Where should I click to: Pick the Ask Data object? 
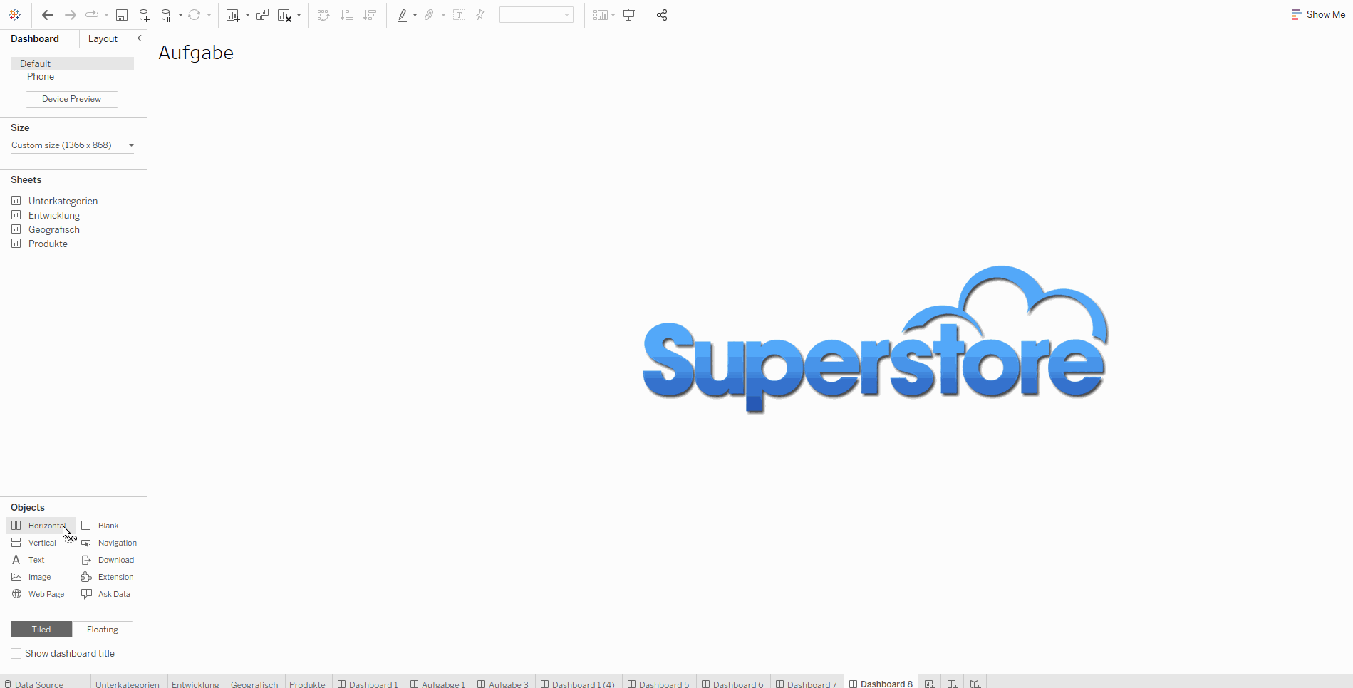click(x=106, y=594)
